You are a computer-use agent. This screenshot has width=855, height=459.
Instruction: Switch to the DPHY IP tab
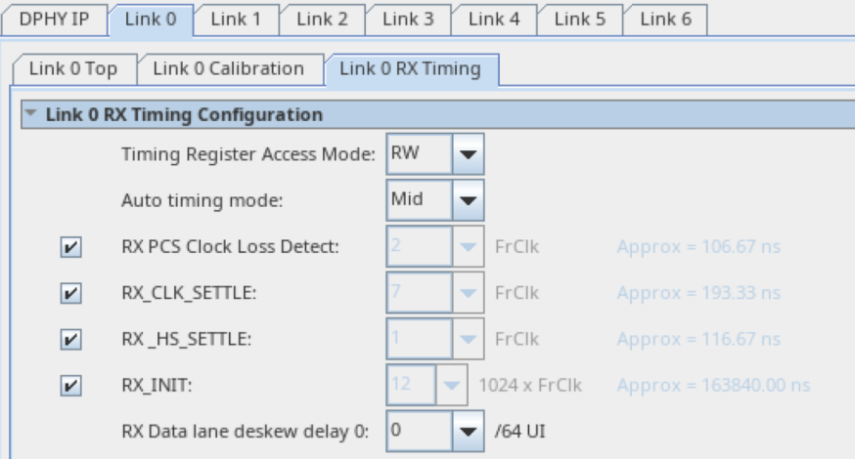55,19
